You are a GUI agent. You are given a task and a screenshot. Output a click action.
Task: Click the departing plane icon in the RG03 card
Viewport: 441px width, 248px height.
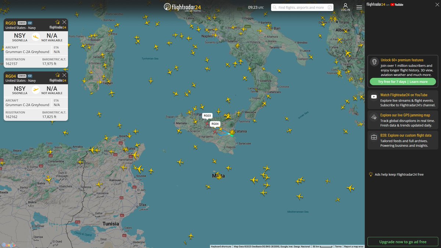point(36,36)
